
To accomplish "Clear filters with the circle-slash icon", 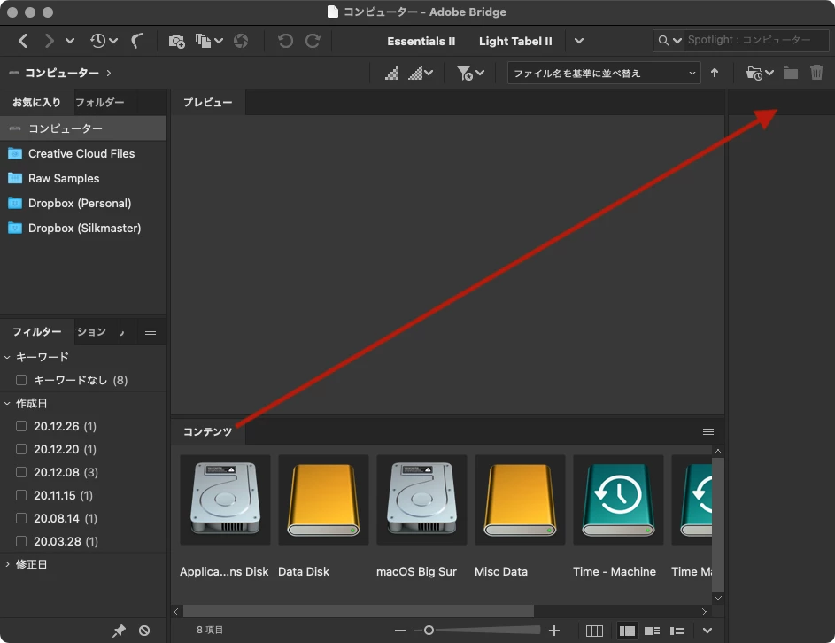I will point(144,631).
